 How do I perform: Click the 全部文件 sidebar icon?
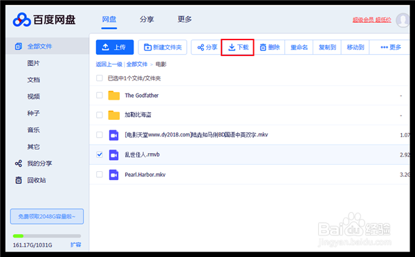tap(18, 46)
